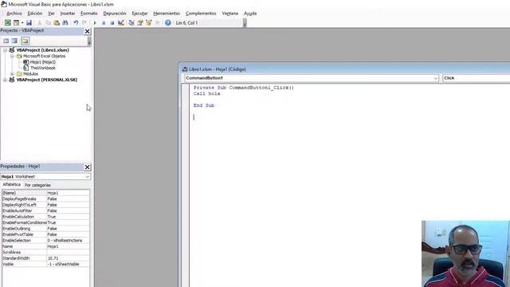Image resolution: width=510 pixels, height=287 pixels.
Task: Click the View Object icon in Project panel
Action: (14, 41)
